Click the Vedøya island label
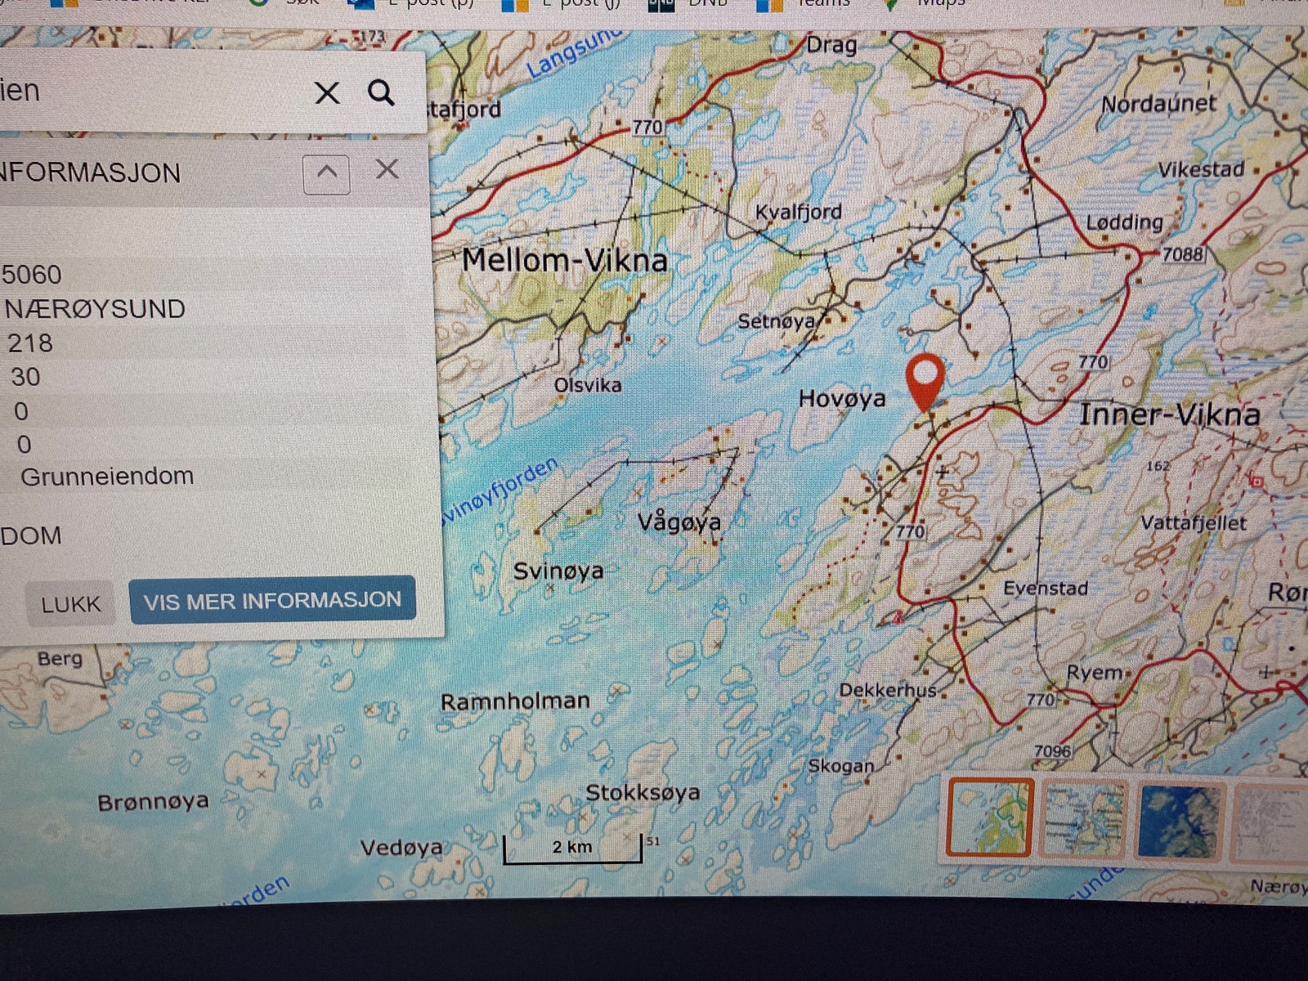This screenshot has width=1308, height=981. click(401, 849)
